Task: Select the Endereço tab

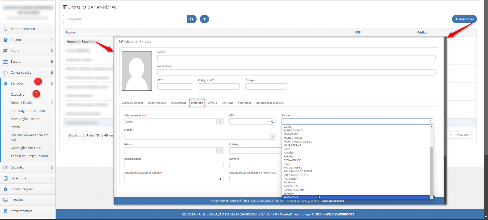Action: (x=197, y=103)
